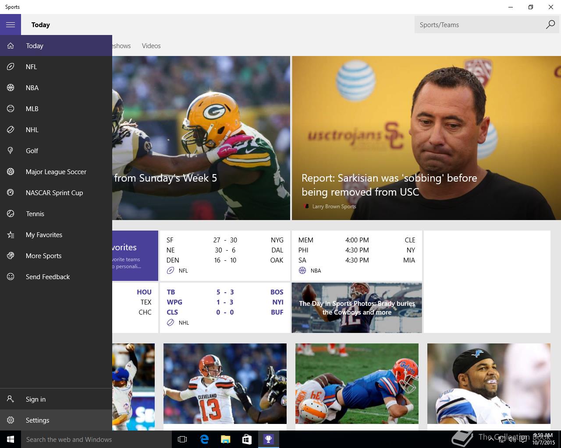The width and height of the screenshot is (561, 448).
Task: Open Day in Sports Photos Brady tile
Action: [x=357, y=308]
